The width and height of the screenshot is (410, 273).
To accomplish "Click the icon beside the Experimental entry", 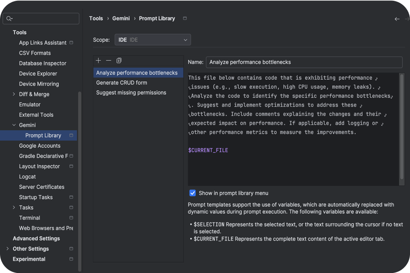I will [x=71, y=259].
